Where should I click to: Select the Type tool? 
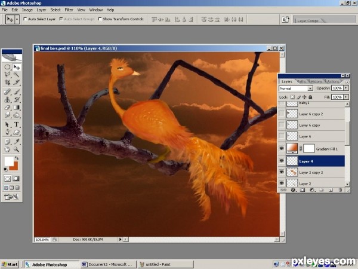click(x=17, y=124)
